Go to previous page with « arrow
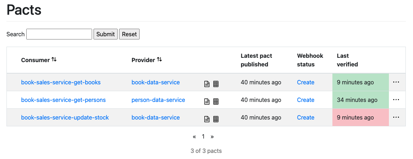Viewport: 413px width, 159px height. coord(194,137)
